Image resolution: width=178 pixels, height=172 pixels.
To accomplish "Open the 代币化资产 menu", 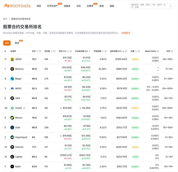I will [x=52, y=6].
